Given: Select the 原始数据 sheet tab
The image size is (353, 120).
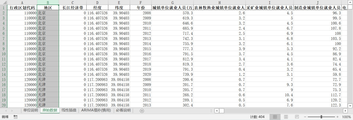Looking at the screenshot, I should pos(50,110).
